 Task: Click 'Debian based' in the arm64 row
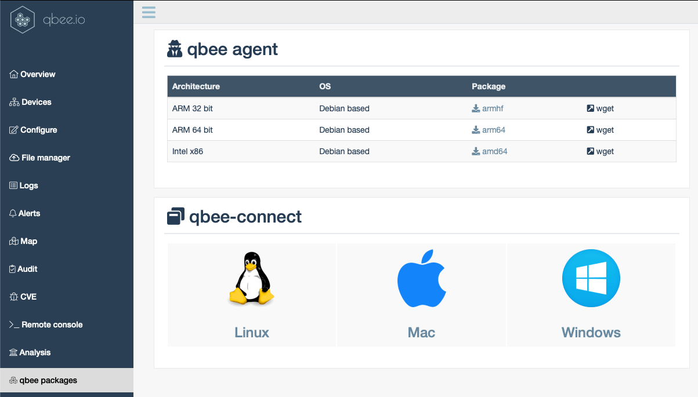coord(345,130)
